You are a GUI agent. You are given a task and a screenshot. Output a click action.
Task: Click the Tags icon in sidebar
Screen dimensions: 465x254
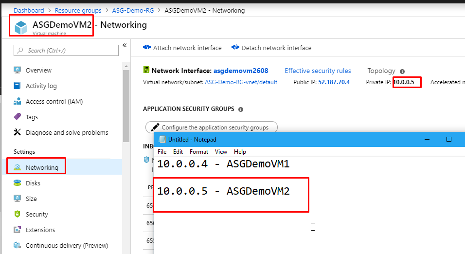[x=18, y=117]
